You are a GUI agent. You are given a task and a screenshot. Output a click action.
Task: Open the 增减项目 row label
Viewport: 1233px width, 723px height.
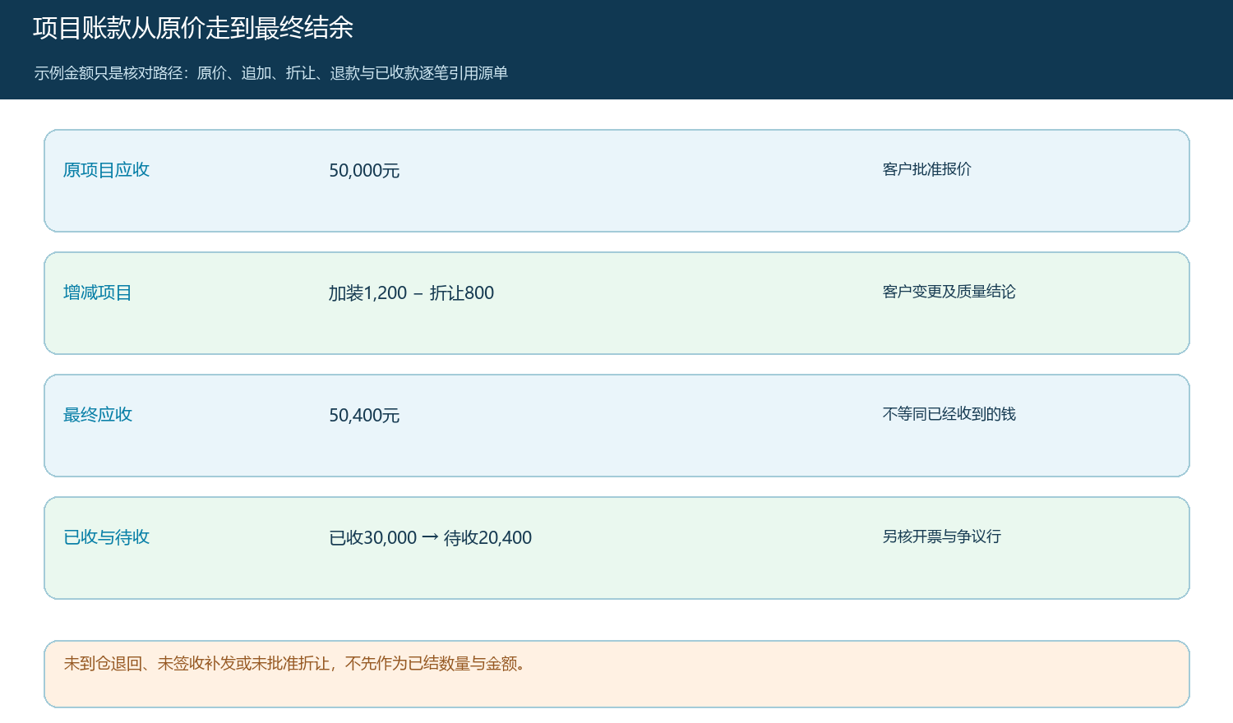pyautogui.click(x=98, y=292)
